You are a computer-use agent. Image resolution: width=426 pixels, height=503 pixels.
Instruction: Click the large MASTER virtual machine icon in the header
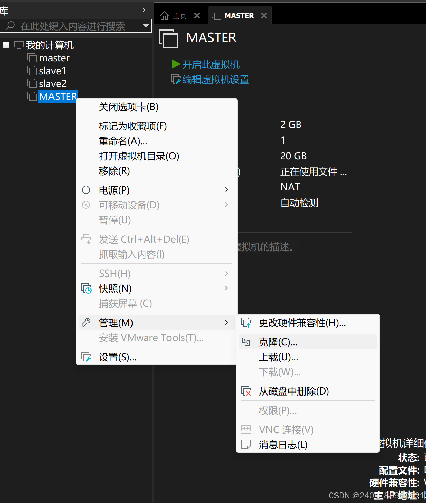tap(168, 38)
